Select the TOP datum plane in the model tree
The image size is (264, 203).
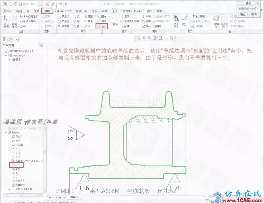pyautogui.click(x=16, y=141)
